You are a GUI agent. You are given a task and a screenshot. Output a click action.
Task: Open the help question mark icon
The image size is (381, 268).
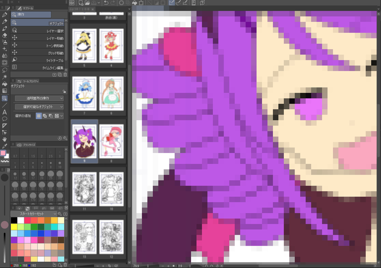point(202,3)
